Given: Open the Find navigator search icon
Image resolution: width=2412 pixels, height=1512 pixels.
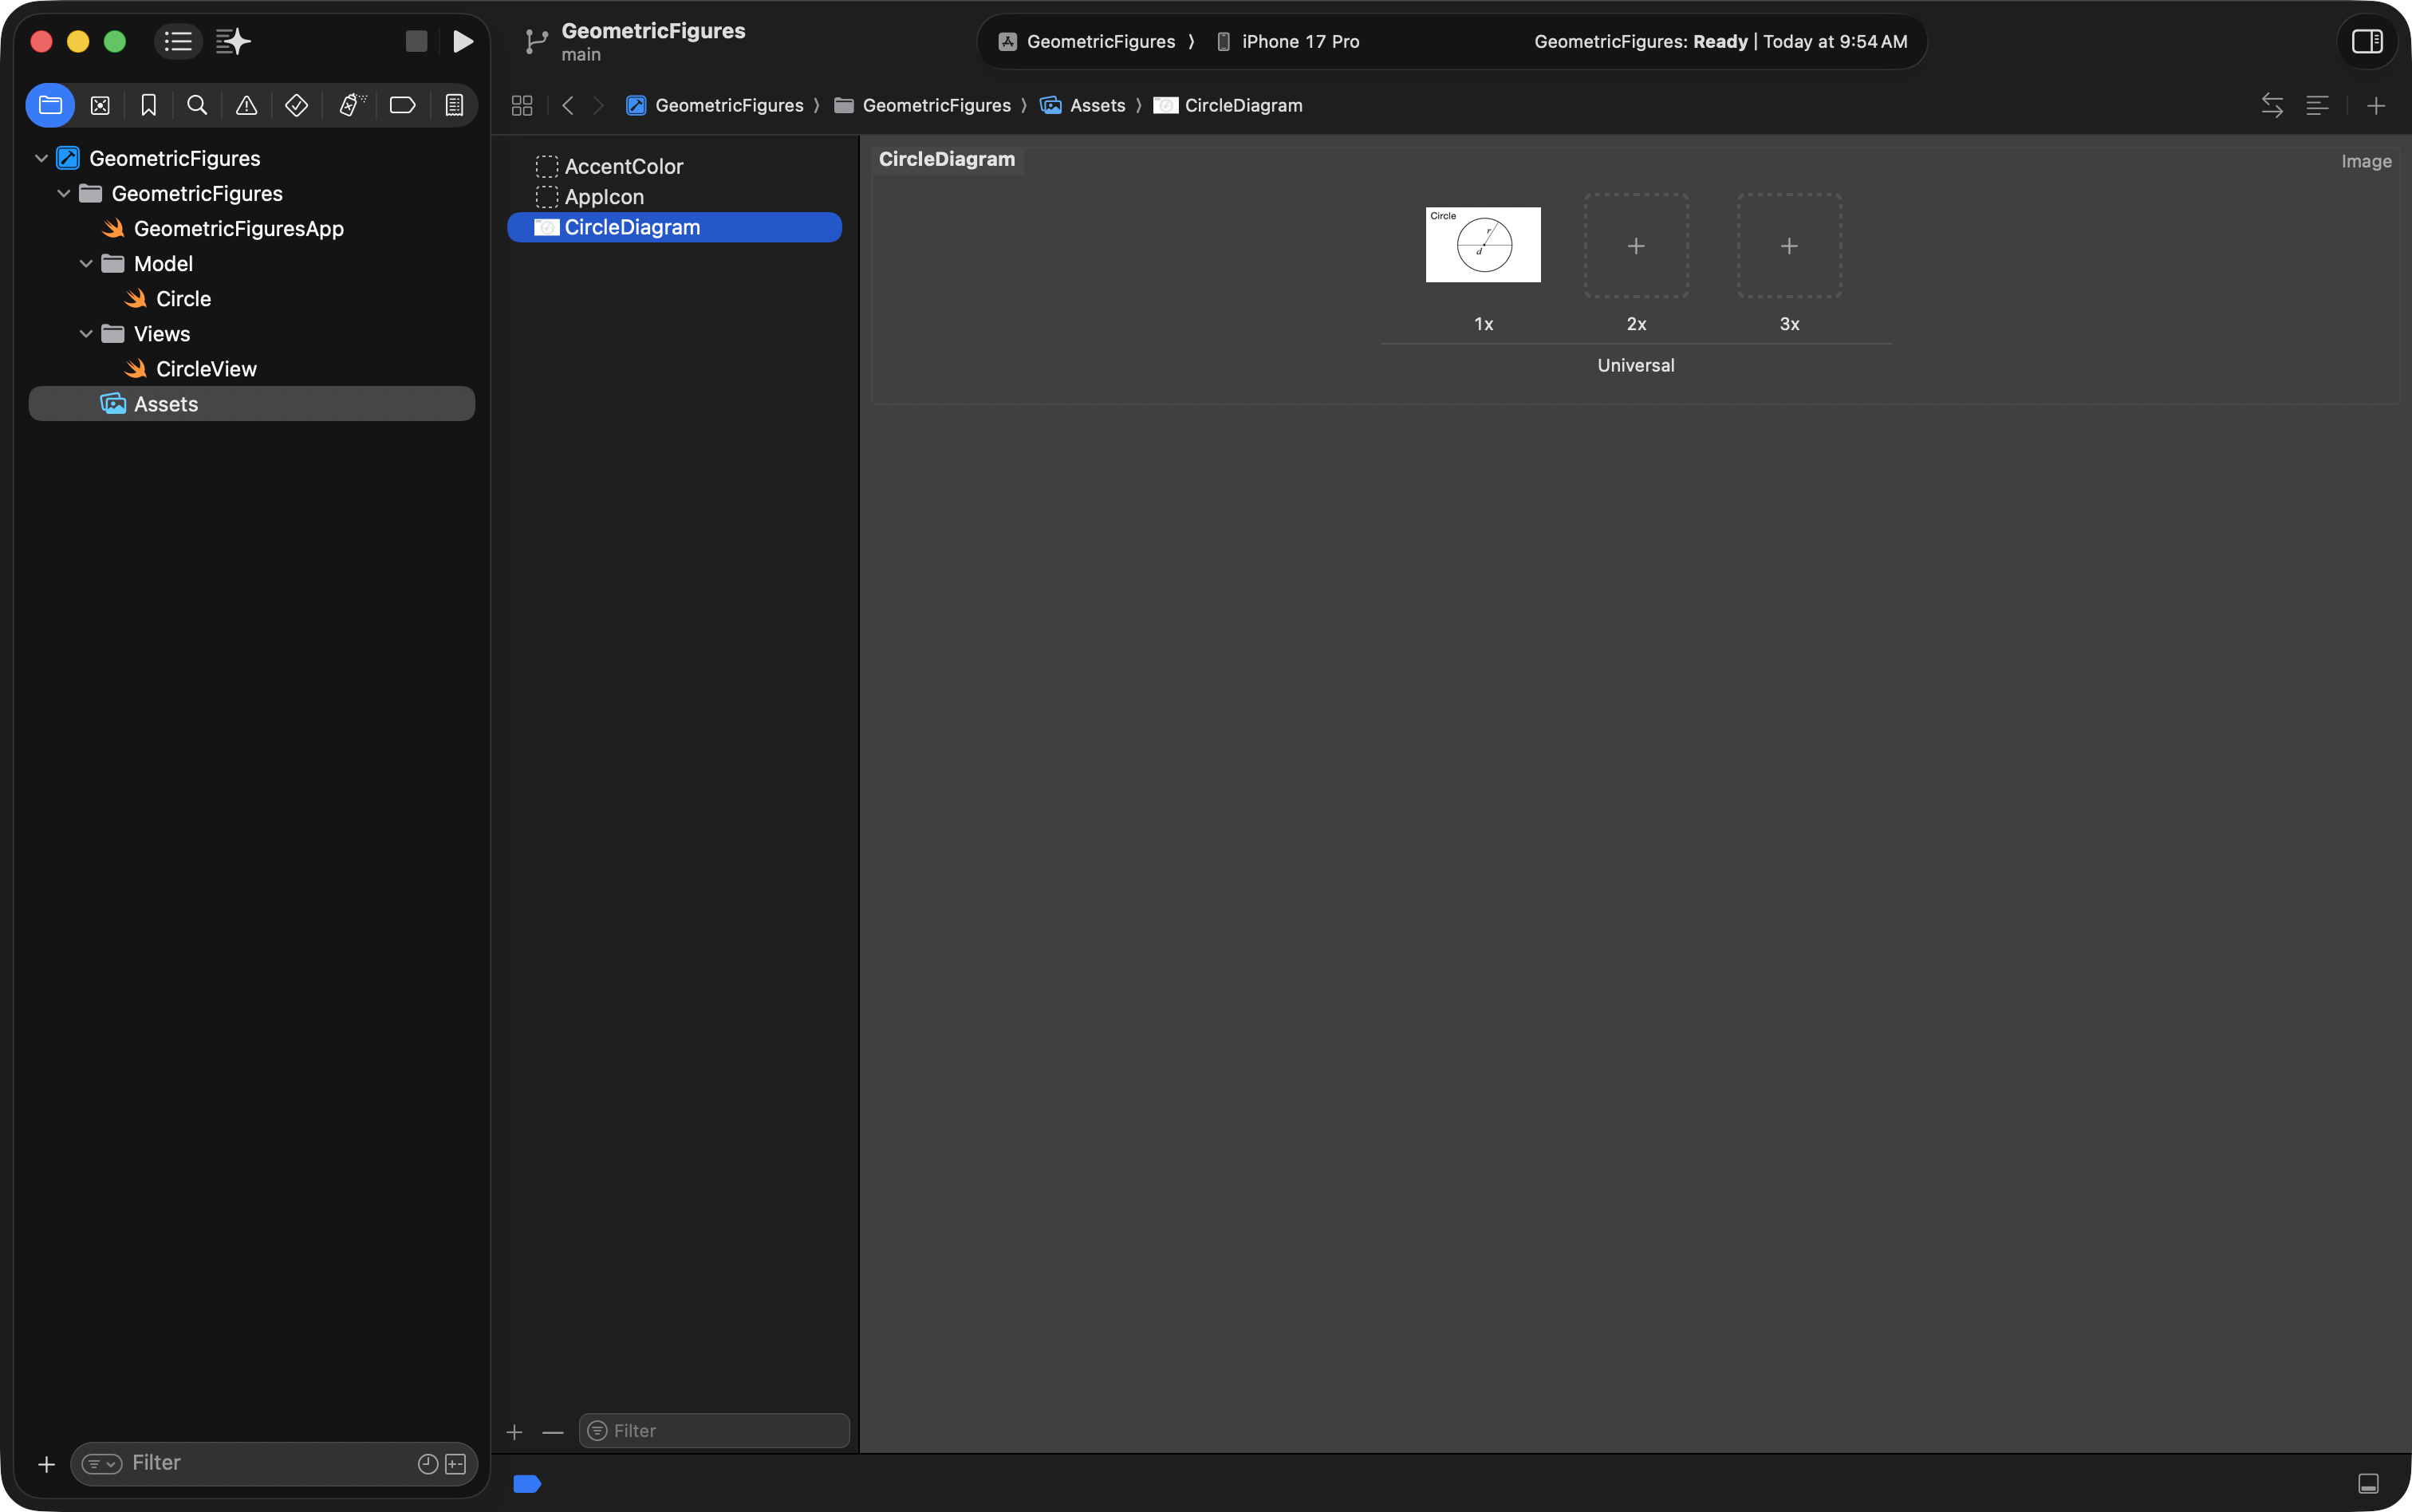Looking at the screenshot, I should (x=197, y=105).
